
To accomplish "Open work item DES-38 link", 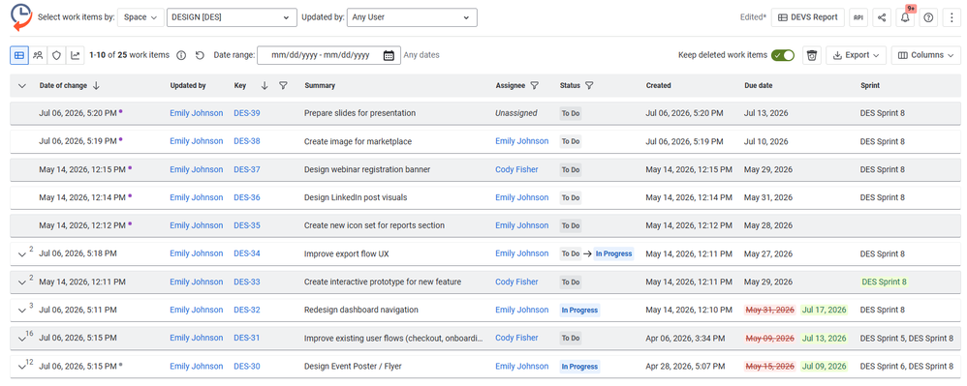I will (x=247, y=141).
